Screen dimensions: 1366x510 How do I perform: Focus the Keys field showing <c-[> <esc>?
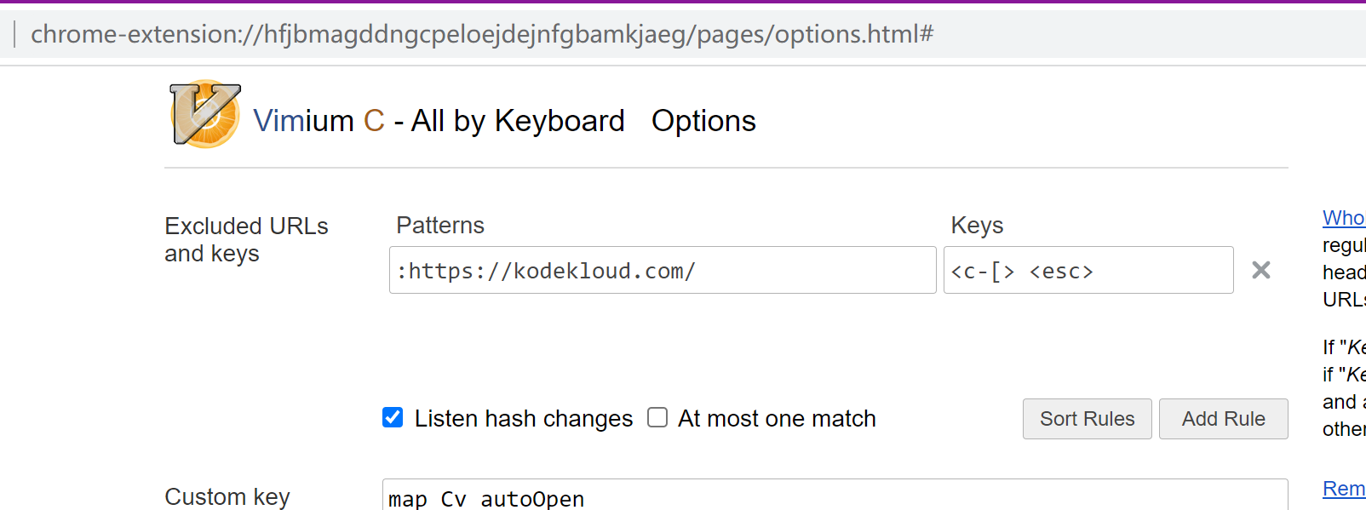(1088, 270)
